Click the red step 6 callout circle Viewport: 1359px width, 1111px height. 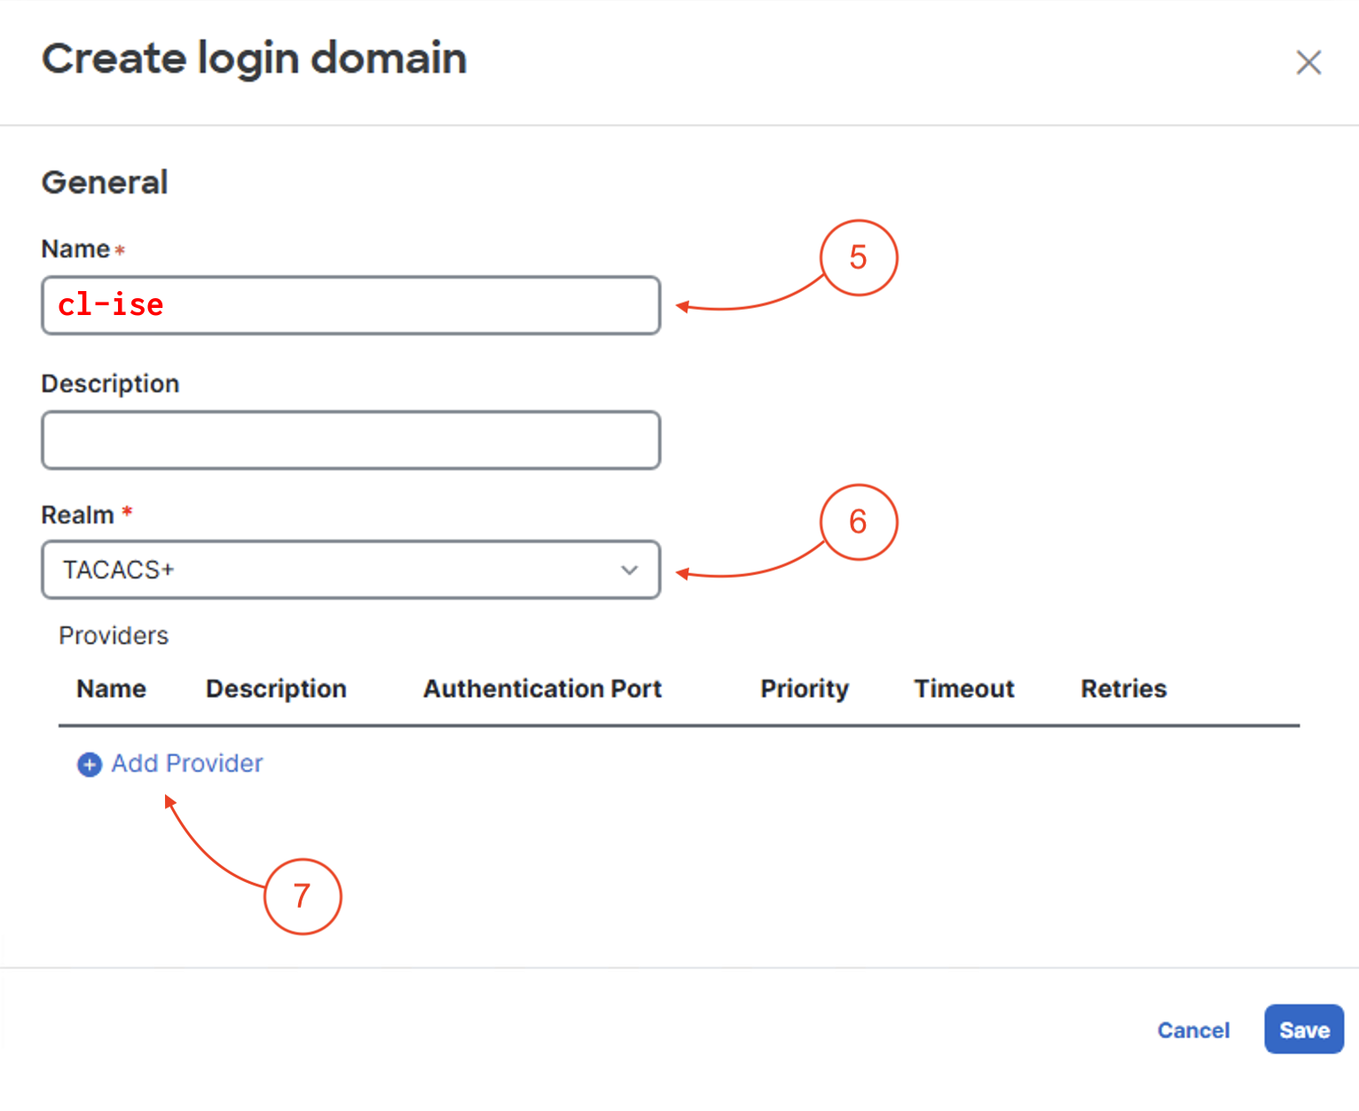858,522
